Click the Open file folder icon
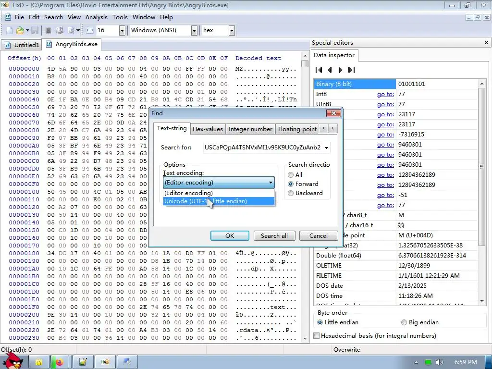This screenshot has width=492, height=369. point(20,30)
